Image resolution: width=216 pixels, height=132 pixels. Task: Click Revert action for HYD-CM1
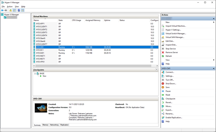(x=169, y=102)
